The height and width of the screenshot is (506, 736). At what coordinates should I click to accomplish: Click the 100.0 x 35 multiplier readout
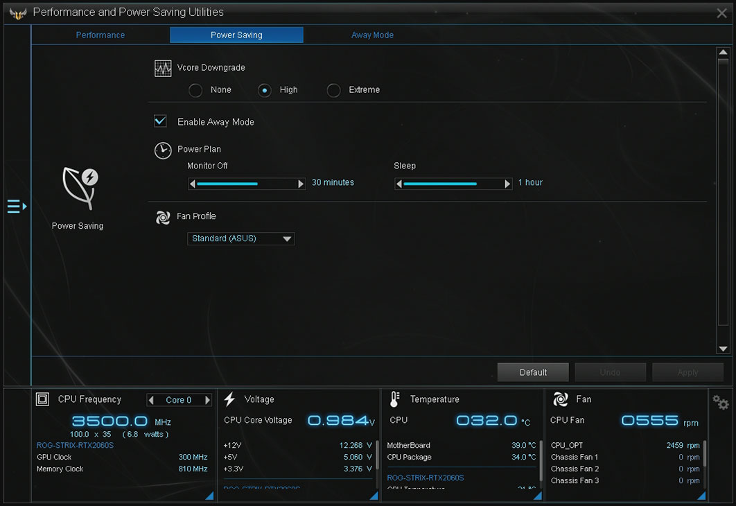[x=91, y=435]
